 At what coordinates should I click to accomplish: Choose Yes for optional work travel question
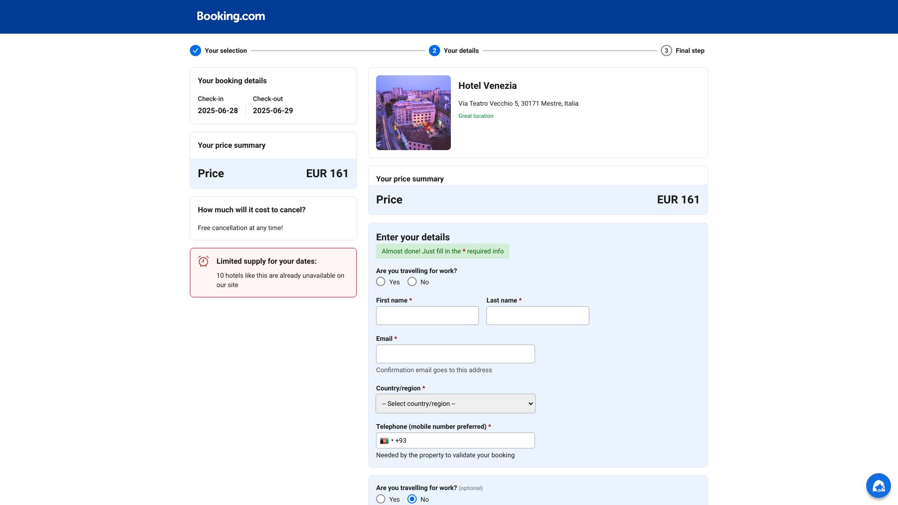click(x=381, y=499)
